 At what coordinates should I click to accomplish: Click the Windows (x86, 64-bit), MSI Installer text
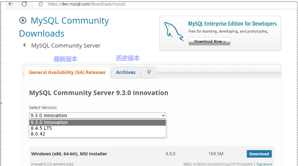(69, 154)
